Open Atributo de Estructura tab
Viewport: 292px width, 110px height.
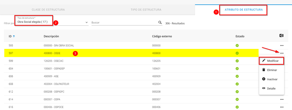click(243, 10)
